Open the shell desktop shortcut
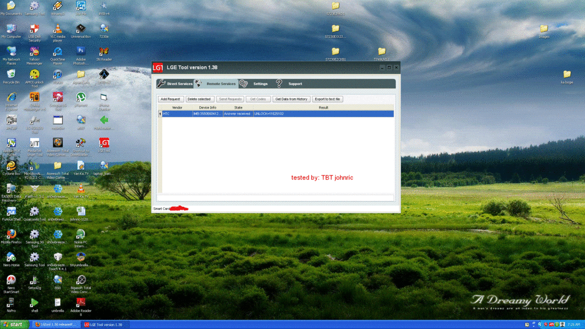Screen dimensions: 585x329 pyautogui.click(x=34, y=305)
